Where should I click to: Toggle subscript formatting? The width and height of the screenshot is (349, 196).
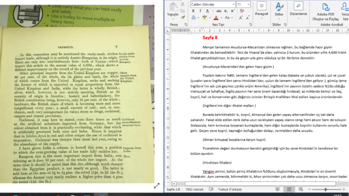(x=226, y=11)
